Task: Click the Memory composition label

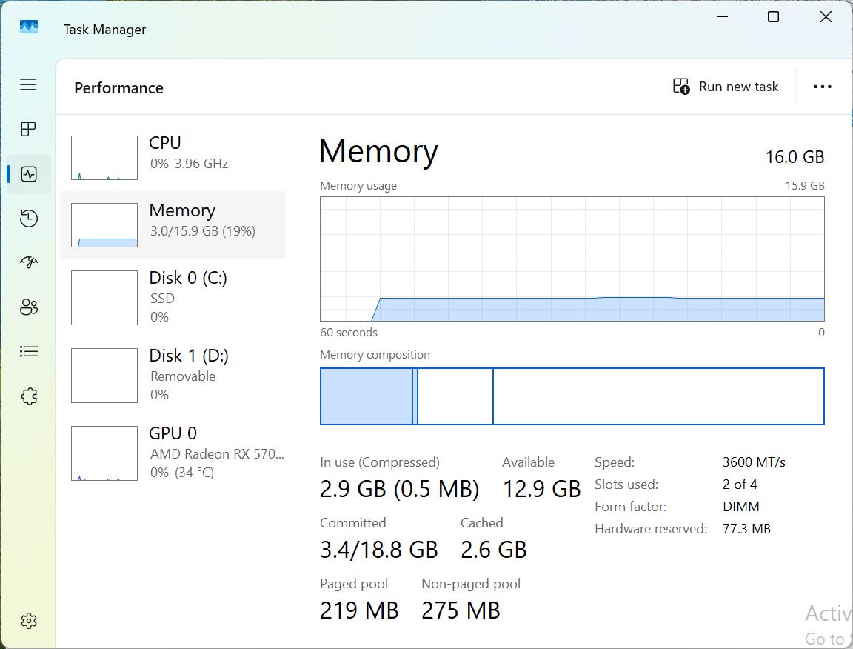Action: click(375, 354)
